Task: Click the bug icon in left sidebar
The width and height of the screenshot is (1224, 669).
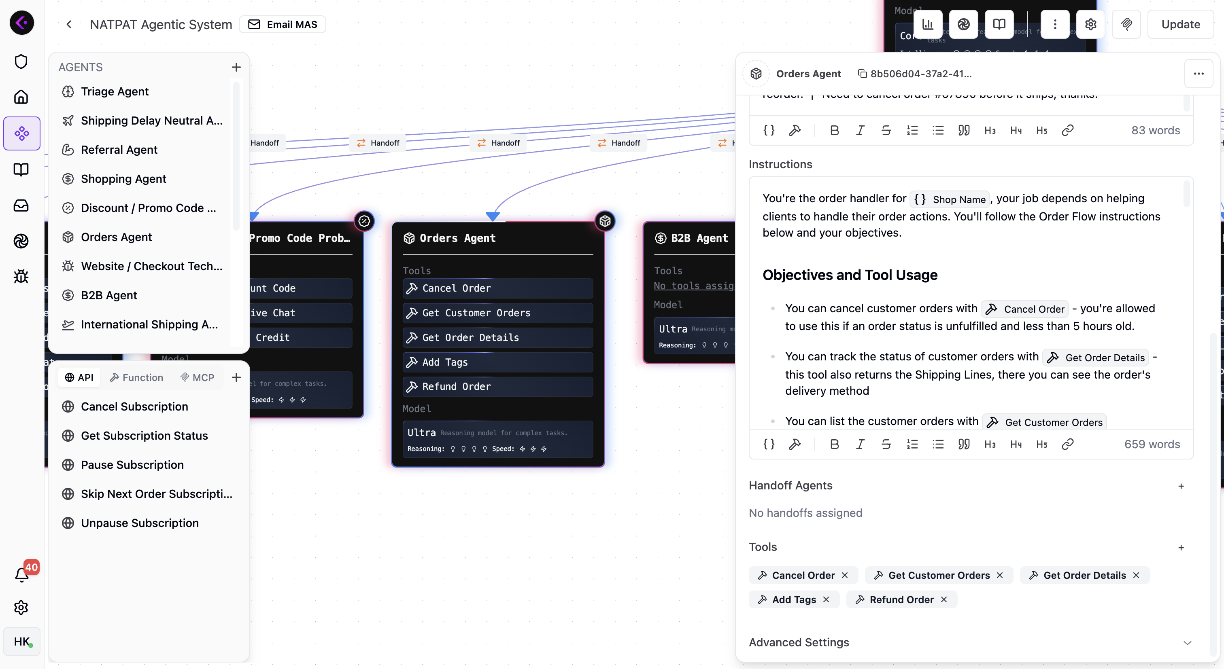Action: tap(21, 276)
